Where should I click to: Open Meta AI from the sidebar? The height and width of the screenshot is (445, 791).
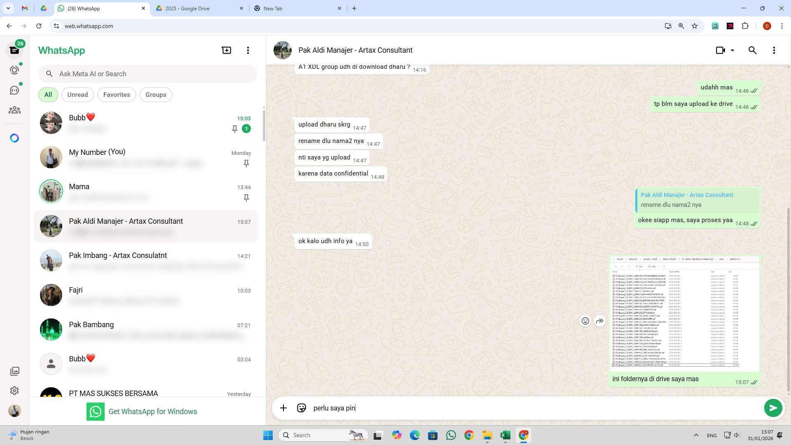(14, 138)
